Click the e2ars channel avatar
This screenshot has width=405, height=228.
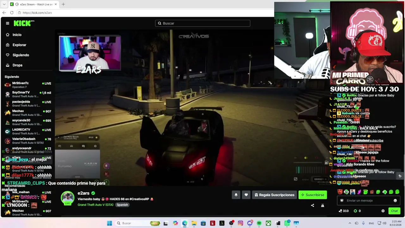click(x=67, y=198)
